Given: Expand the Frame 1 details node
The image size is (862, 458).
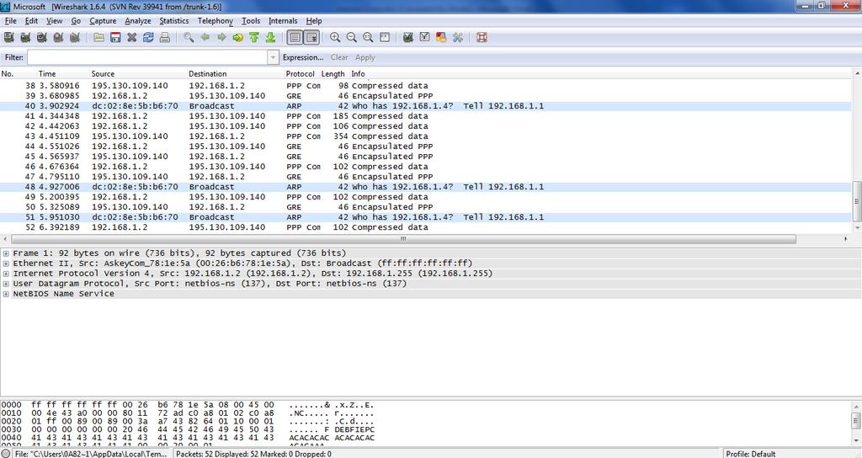Looking at the screenshot, I should coord(6,253).
